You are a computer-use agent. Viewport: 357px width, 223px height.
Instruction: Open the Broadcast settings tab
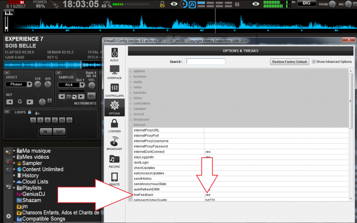pyautogui.click(x=114, y=143)
